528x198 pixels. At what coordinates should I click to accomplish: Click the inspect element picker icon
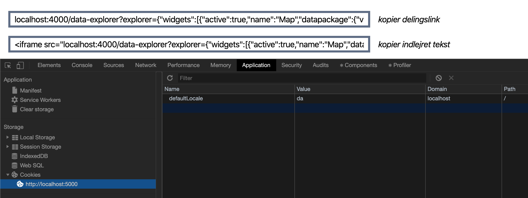tap(8, 65)
